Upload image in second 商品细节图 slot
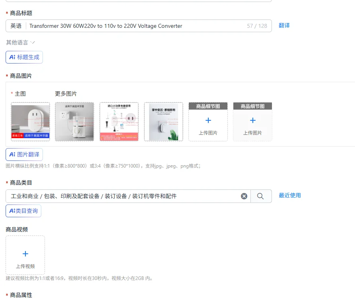355x303 pixels. point(253,122)
